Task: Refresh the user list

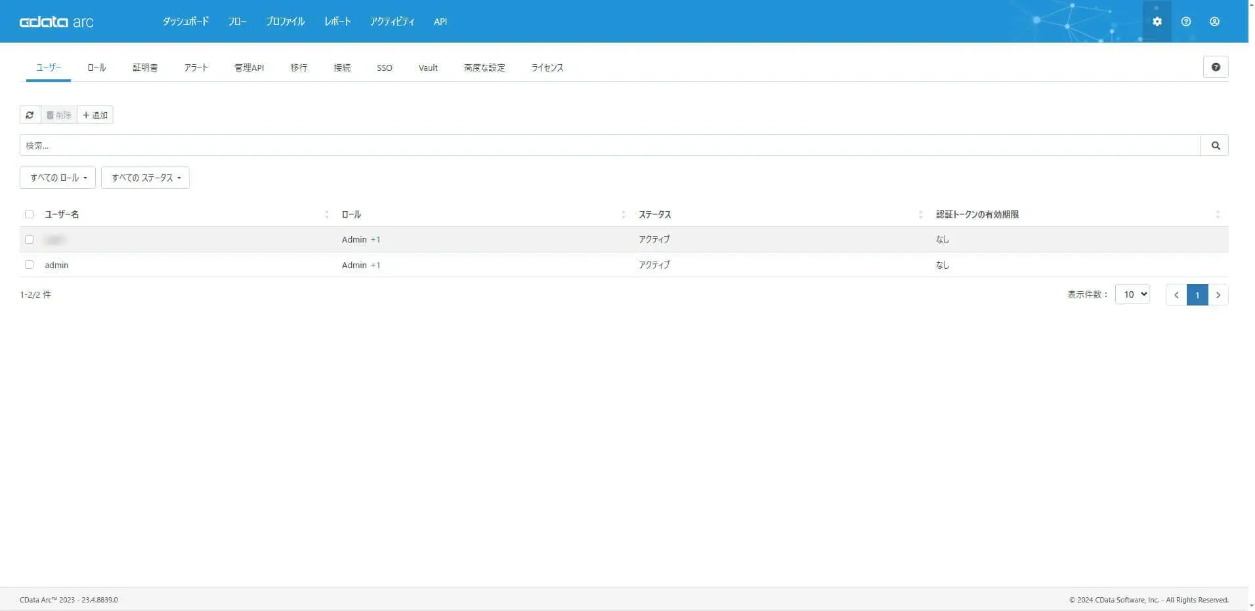Action: [x=30, y=115]
